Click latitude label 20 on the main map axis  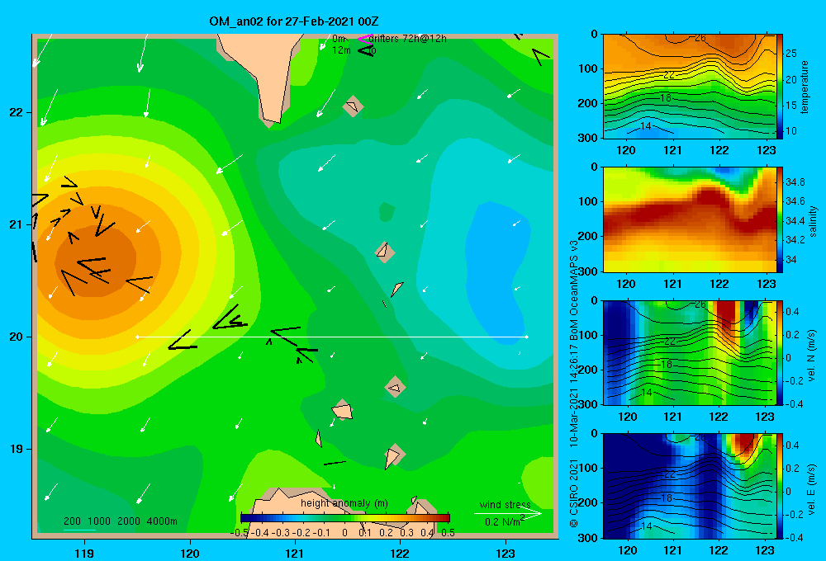[x=16, y=337]
